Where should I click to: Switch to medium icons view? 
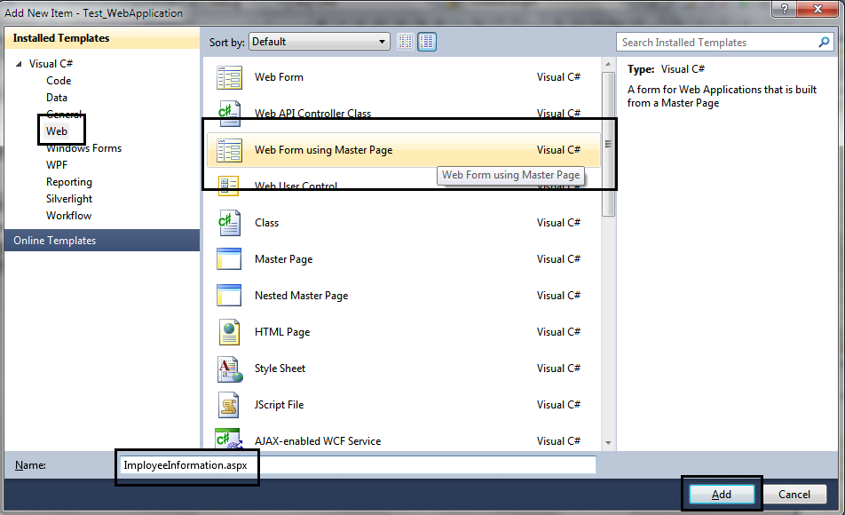click(x=426, y=41)
